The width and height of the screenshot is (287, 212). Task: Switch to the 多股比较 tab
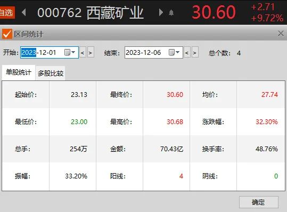click(51, 73)
